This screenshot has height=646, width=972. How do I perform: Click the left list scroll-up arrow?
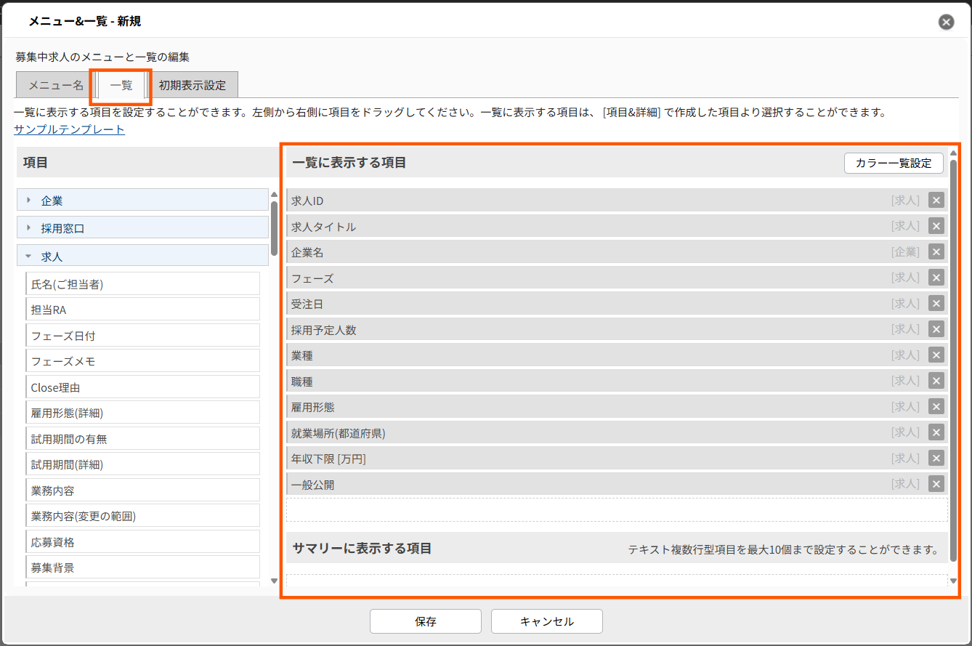(274, 194)
